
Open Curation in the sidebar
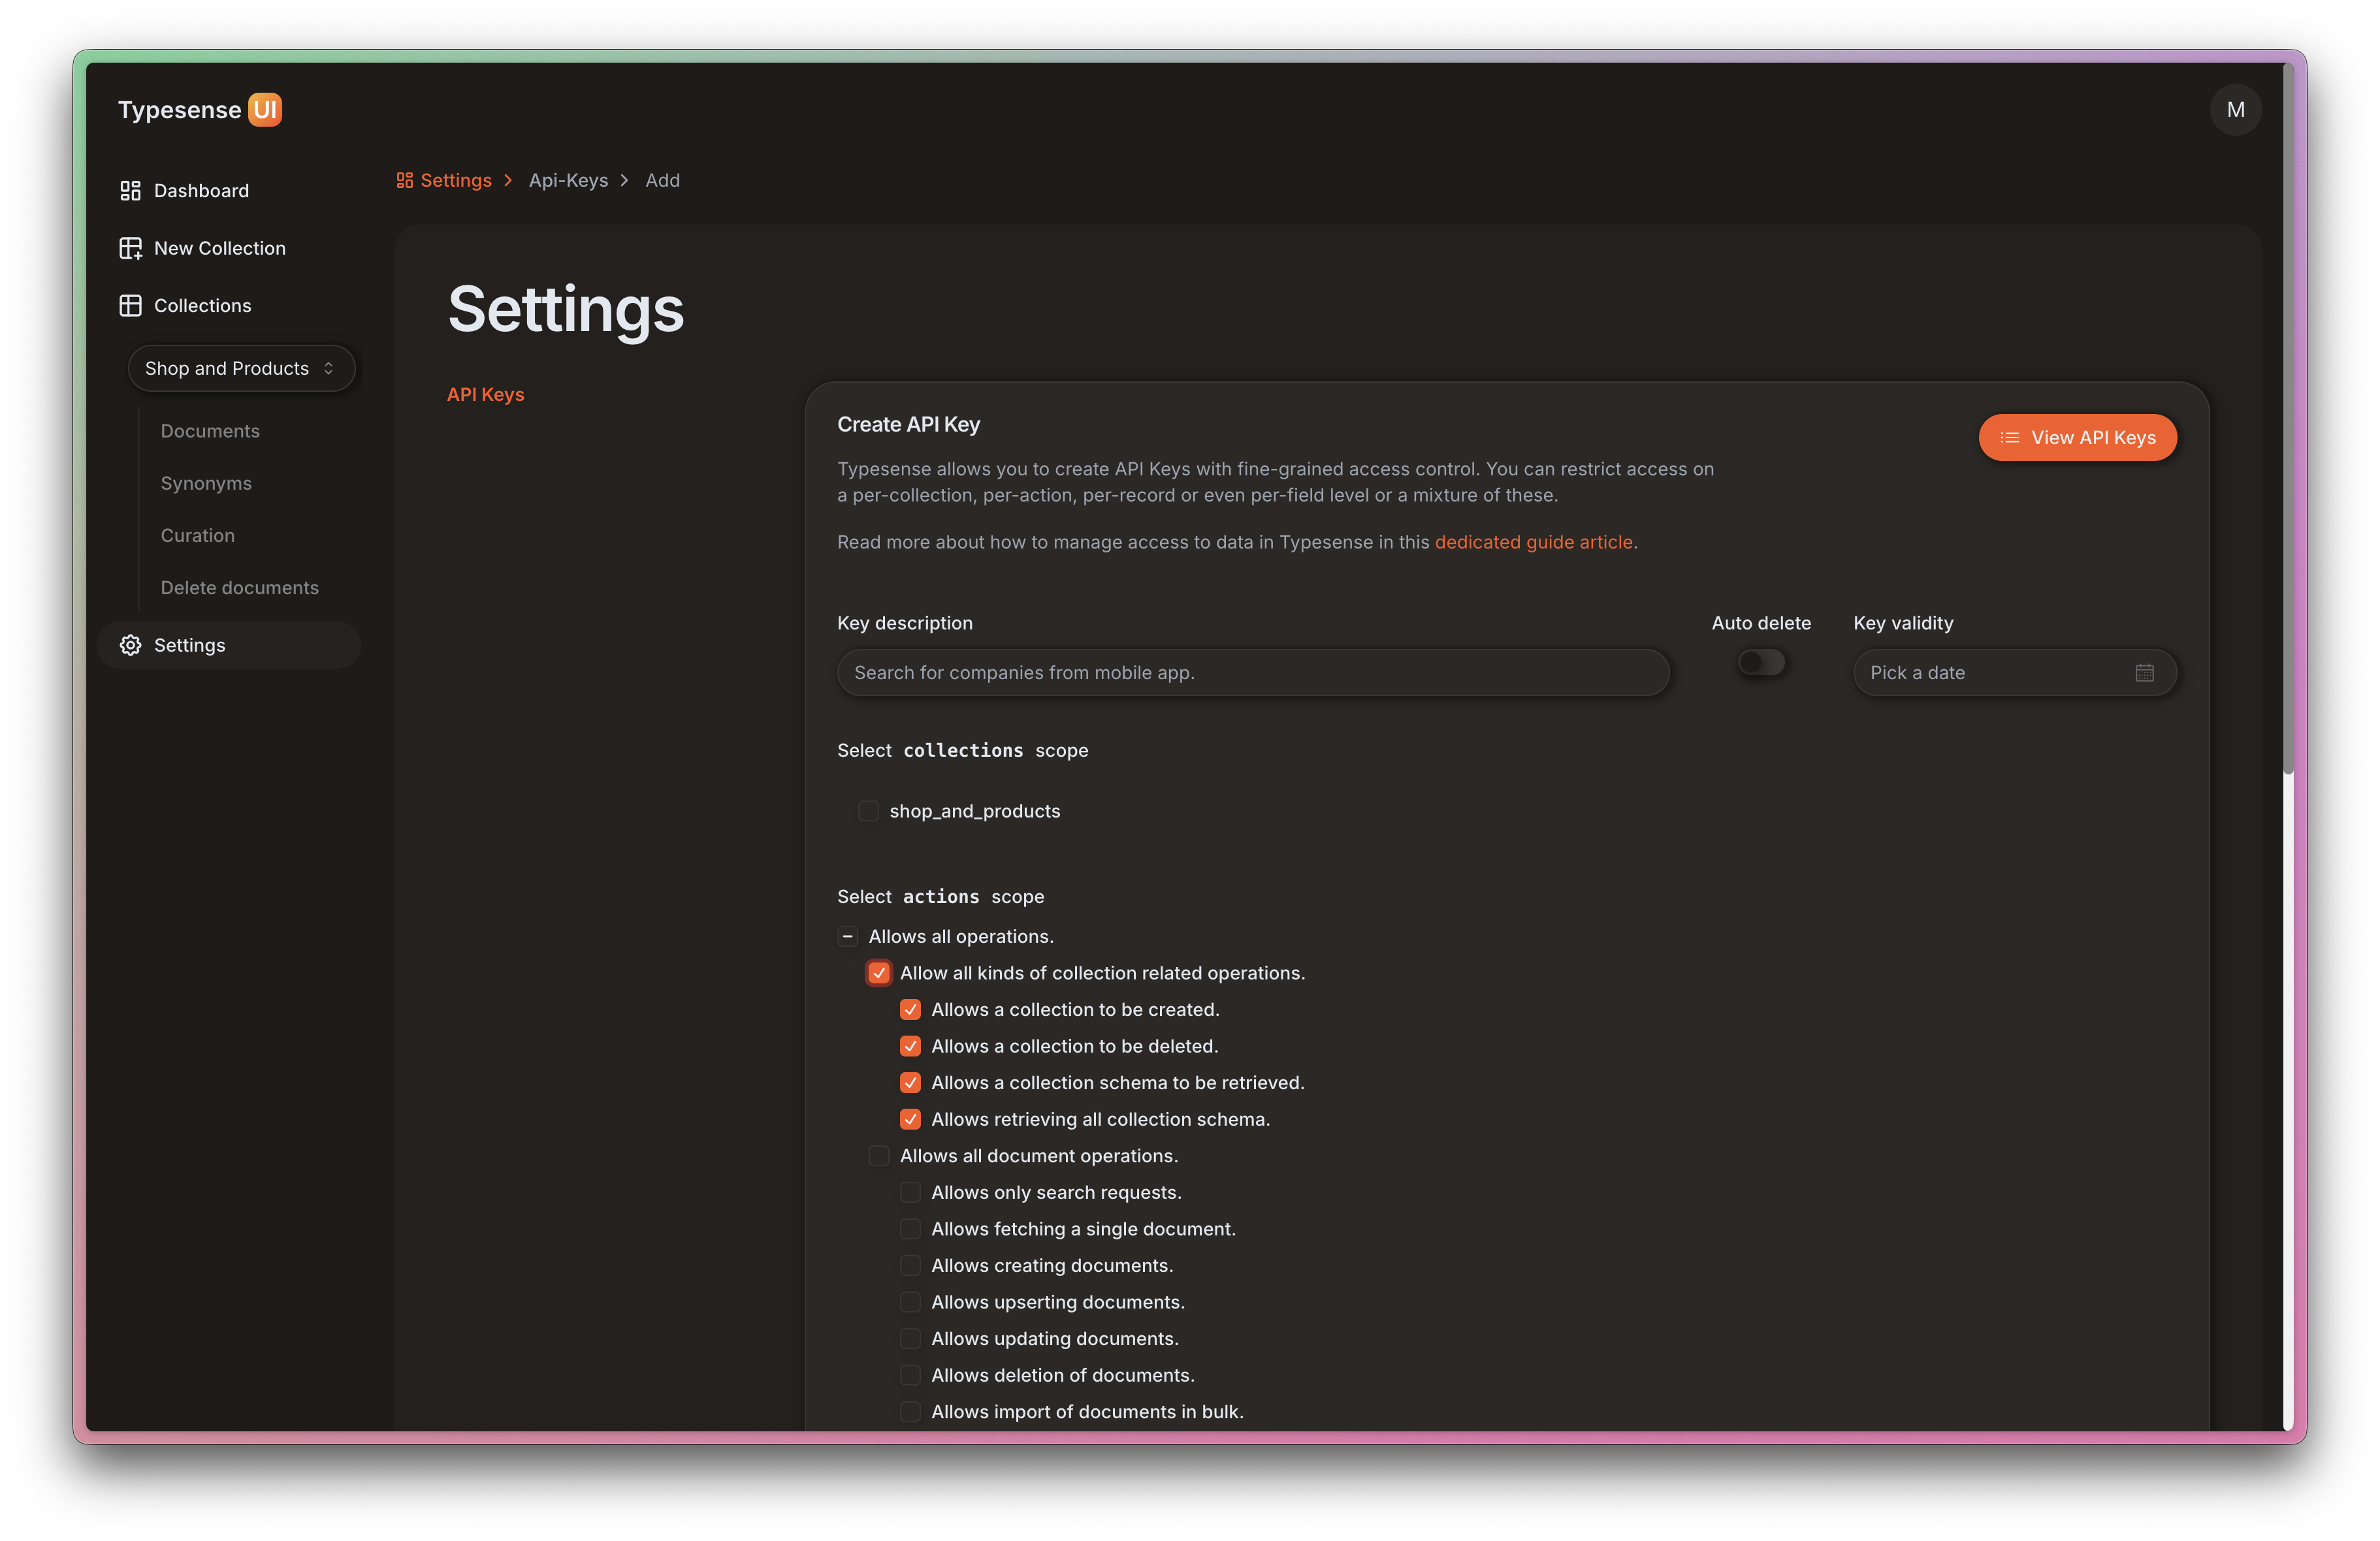coord(198,536)
